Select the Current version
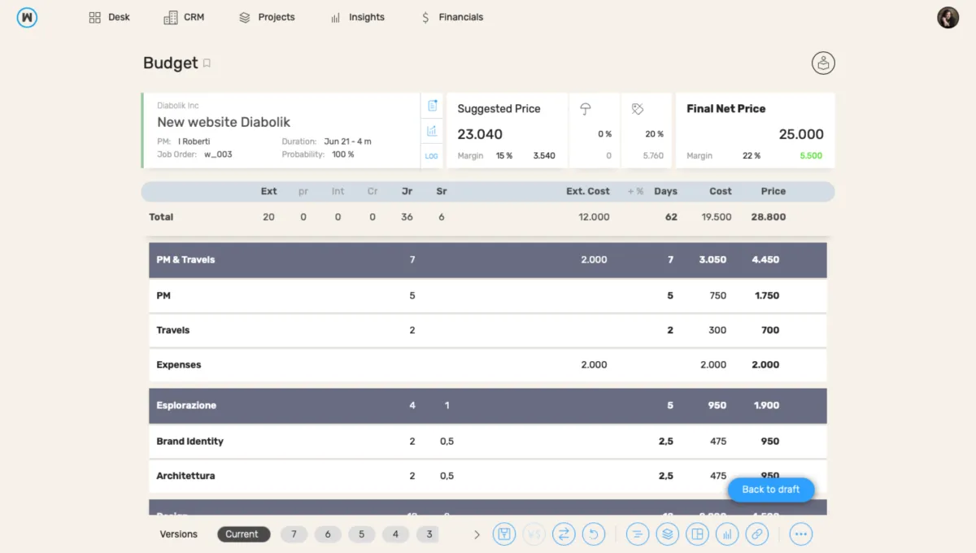This screenshot has width=976, height=553. [242, 534]
